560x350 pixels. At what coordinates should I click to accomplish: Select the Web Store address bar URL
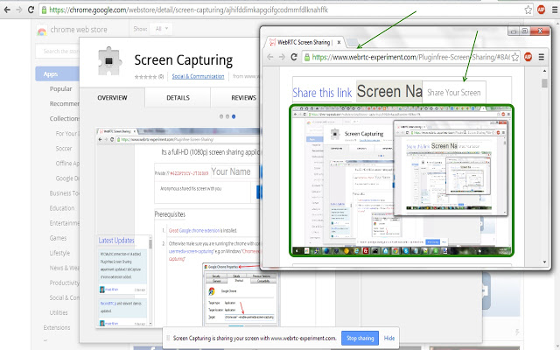click(188, 10)
